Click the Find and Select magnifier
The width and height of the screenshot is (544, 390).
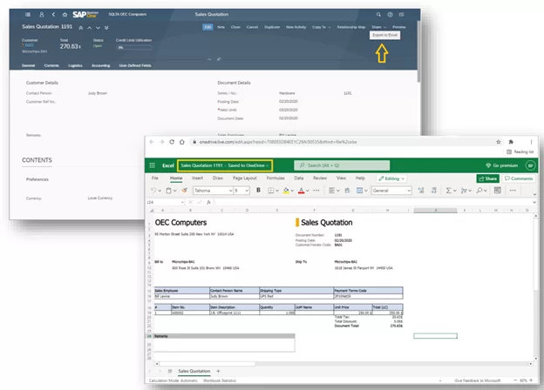click(x=479, y=191)
